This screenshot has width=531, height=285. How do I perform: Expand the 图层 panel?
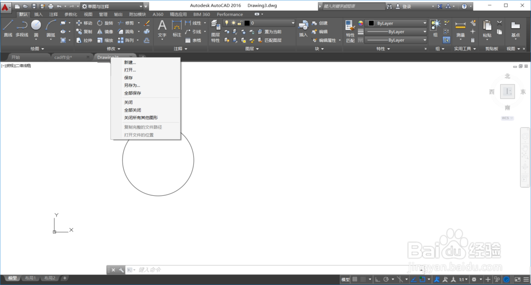click(252, 49)
